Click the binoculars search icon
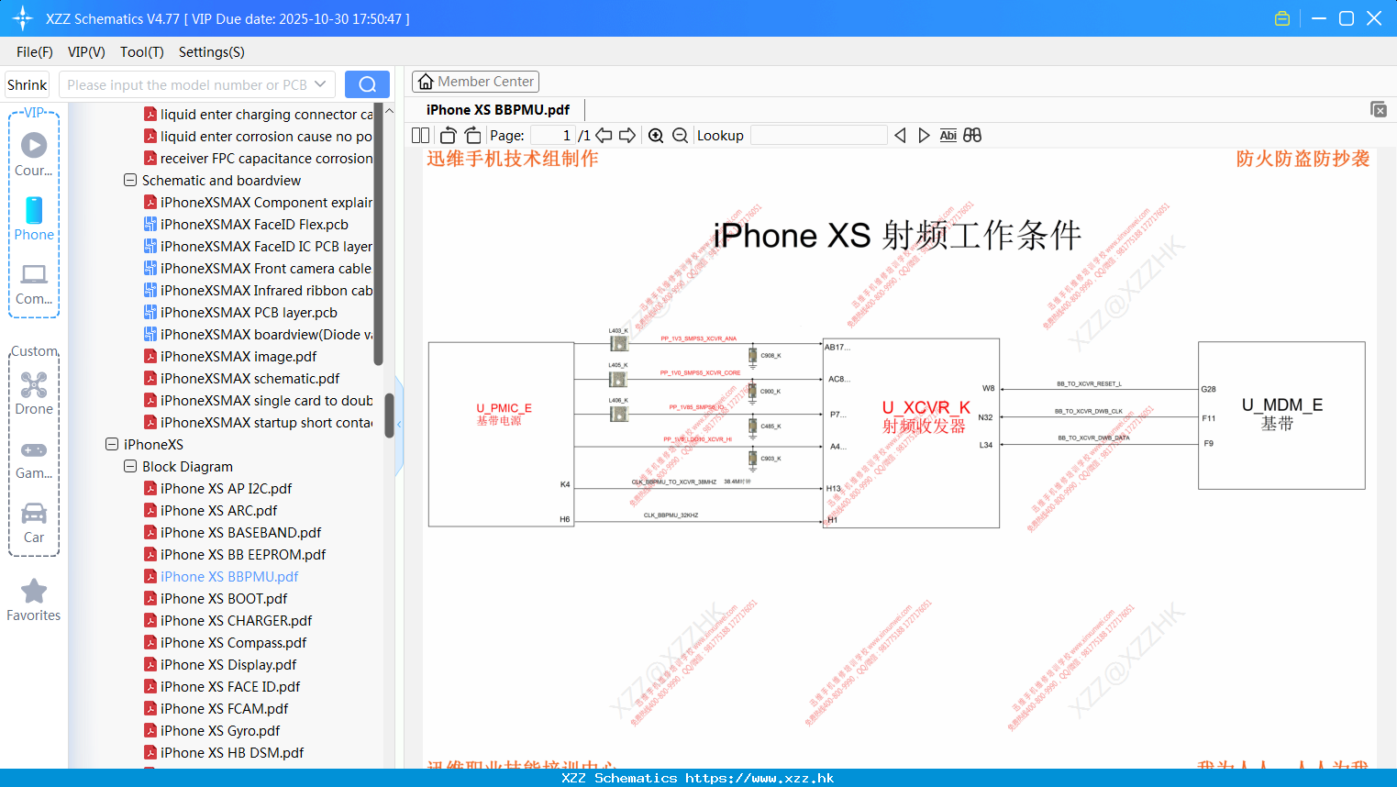This screenshot has width=1397, height=787. click(x=972, y=135)
